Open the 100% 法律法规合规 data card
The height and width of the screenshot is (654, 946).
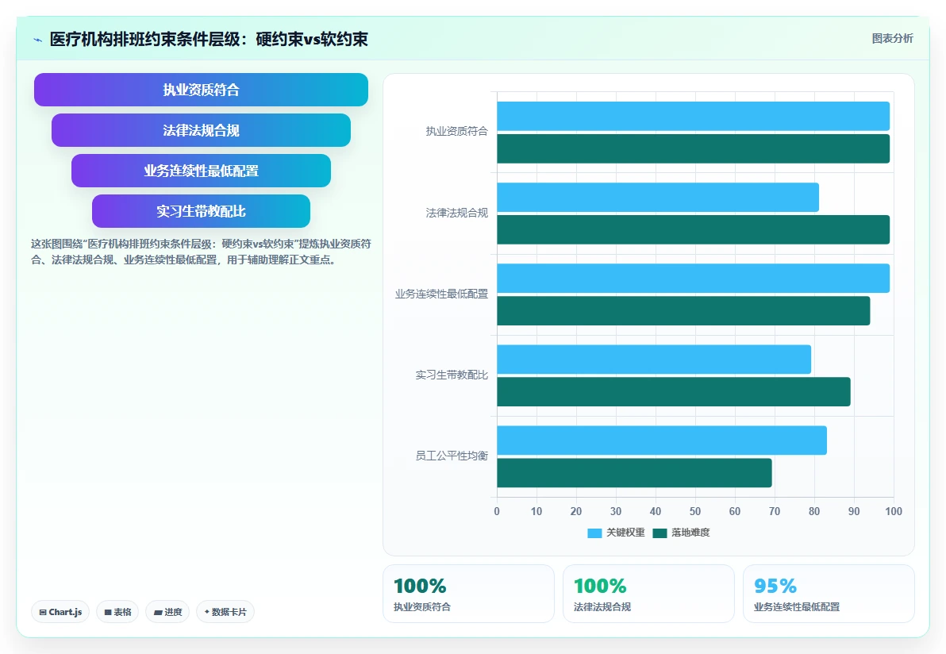[x=648, y=594]
